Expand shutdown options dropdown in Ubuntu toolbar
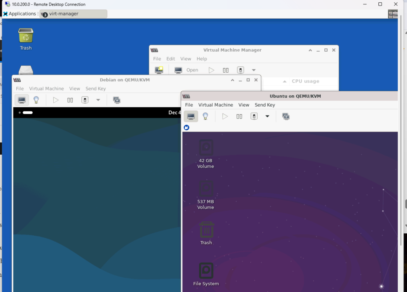The height and width of the screenshot is (292, 407). 267,116
